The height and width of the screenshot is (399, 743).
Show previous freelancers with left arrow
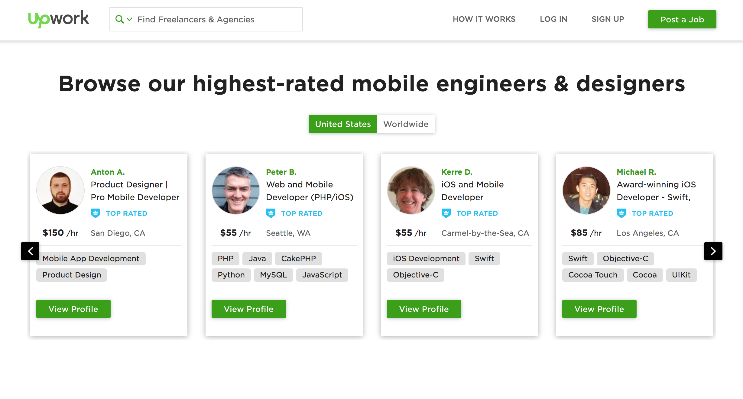[30, 251]
